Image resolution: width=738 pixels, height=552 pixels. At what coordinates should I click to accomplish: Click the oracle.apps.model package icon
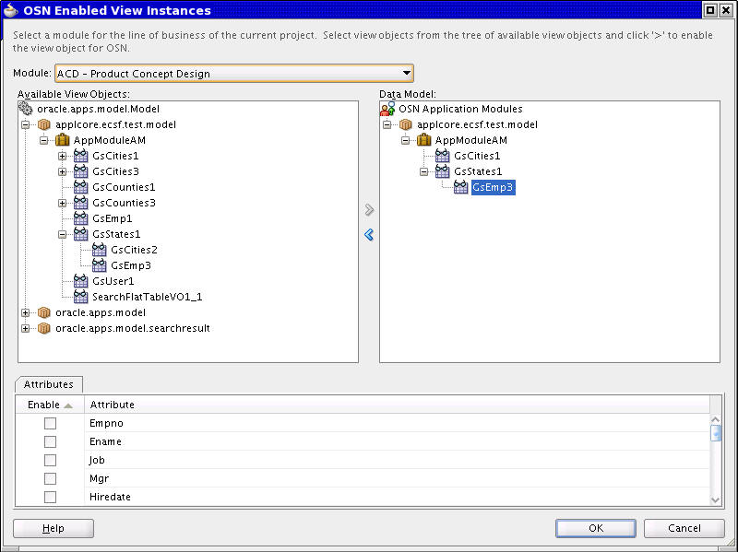pyautogui.click(x=43, y=312)
